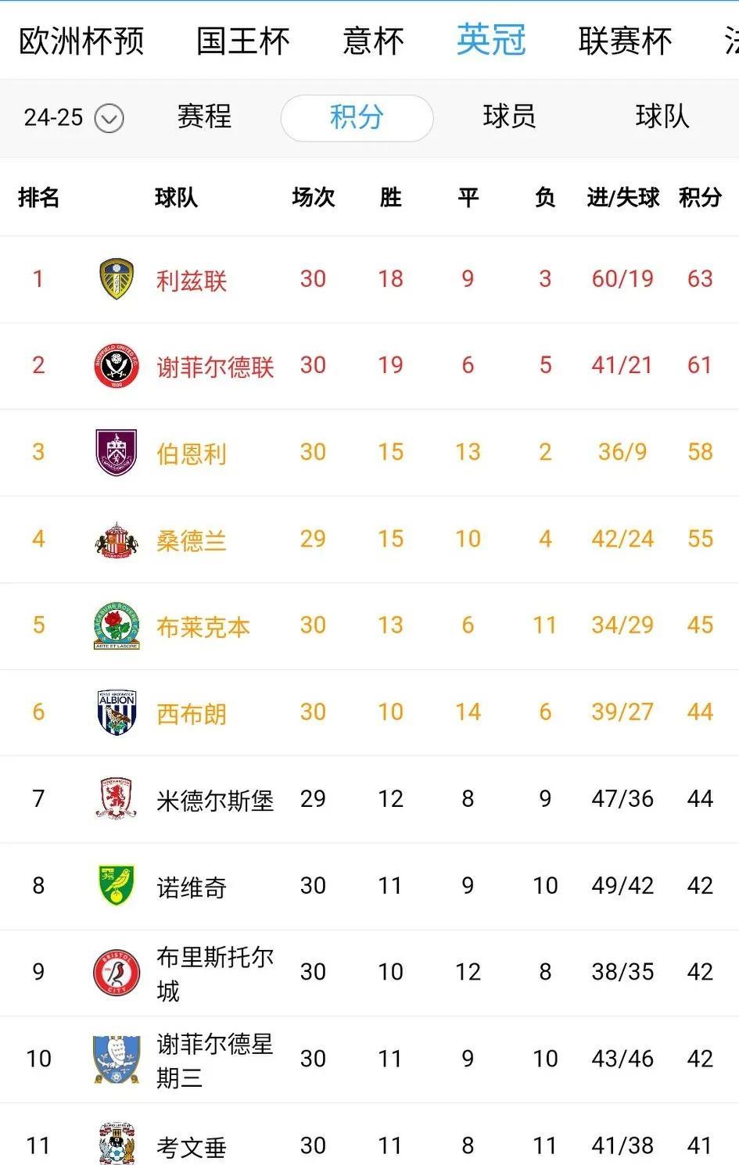
Task: Click the 米德尔斯堡 (Middlesbrough) crest
Action: [115, 798]
